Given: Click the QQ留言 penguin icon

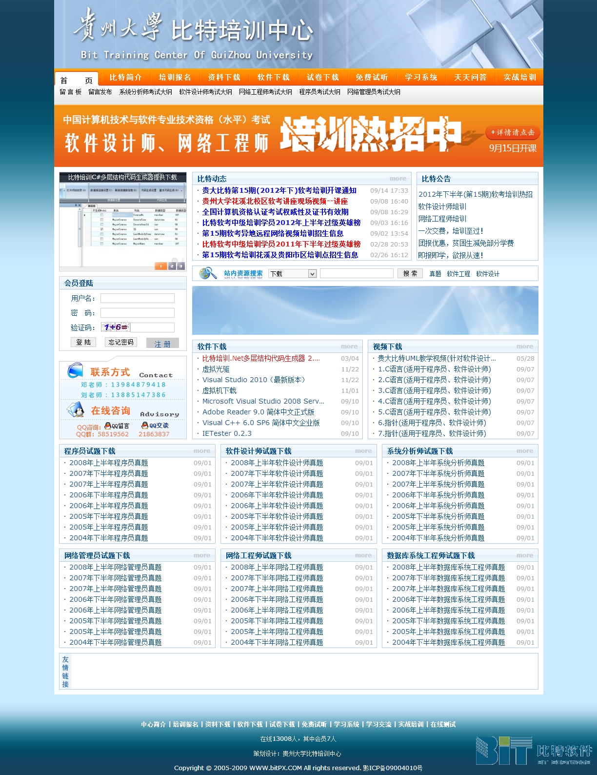Looking at the screenshot, I should tap(108, 426).
